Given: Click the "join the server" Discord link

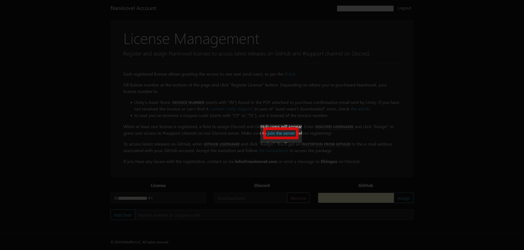Looking at the screenshot, I should point(281,133).
